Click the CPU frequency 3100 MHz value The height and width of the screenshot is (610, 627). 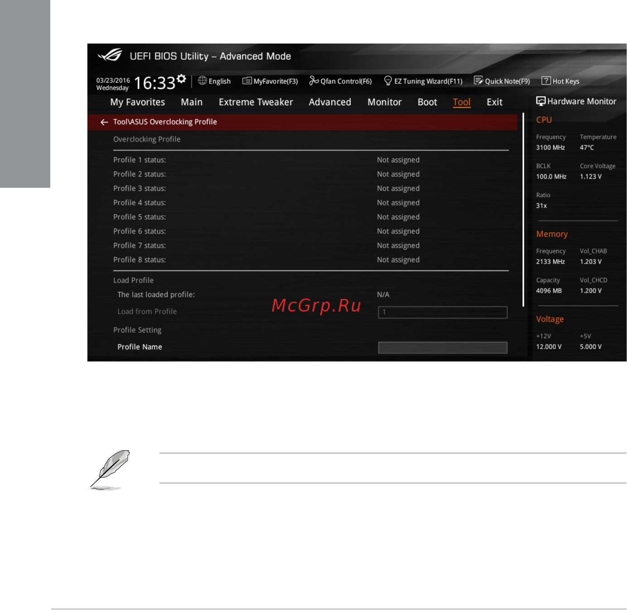(550, 147)
